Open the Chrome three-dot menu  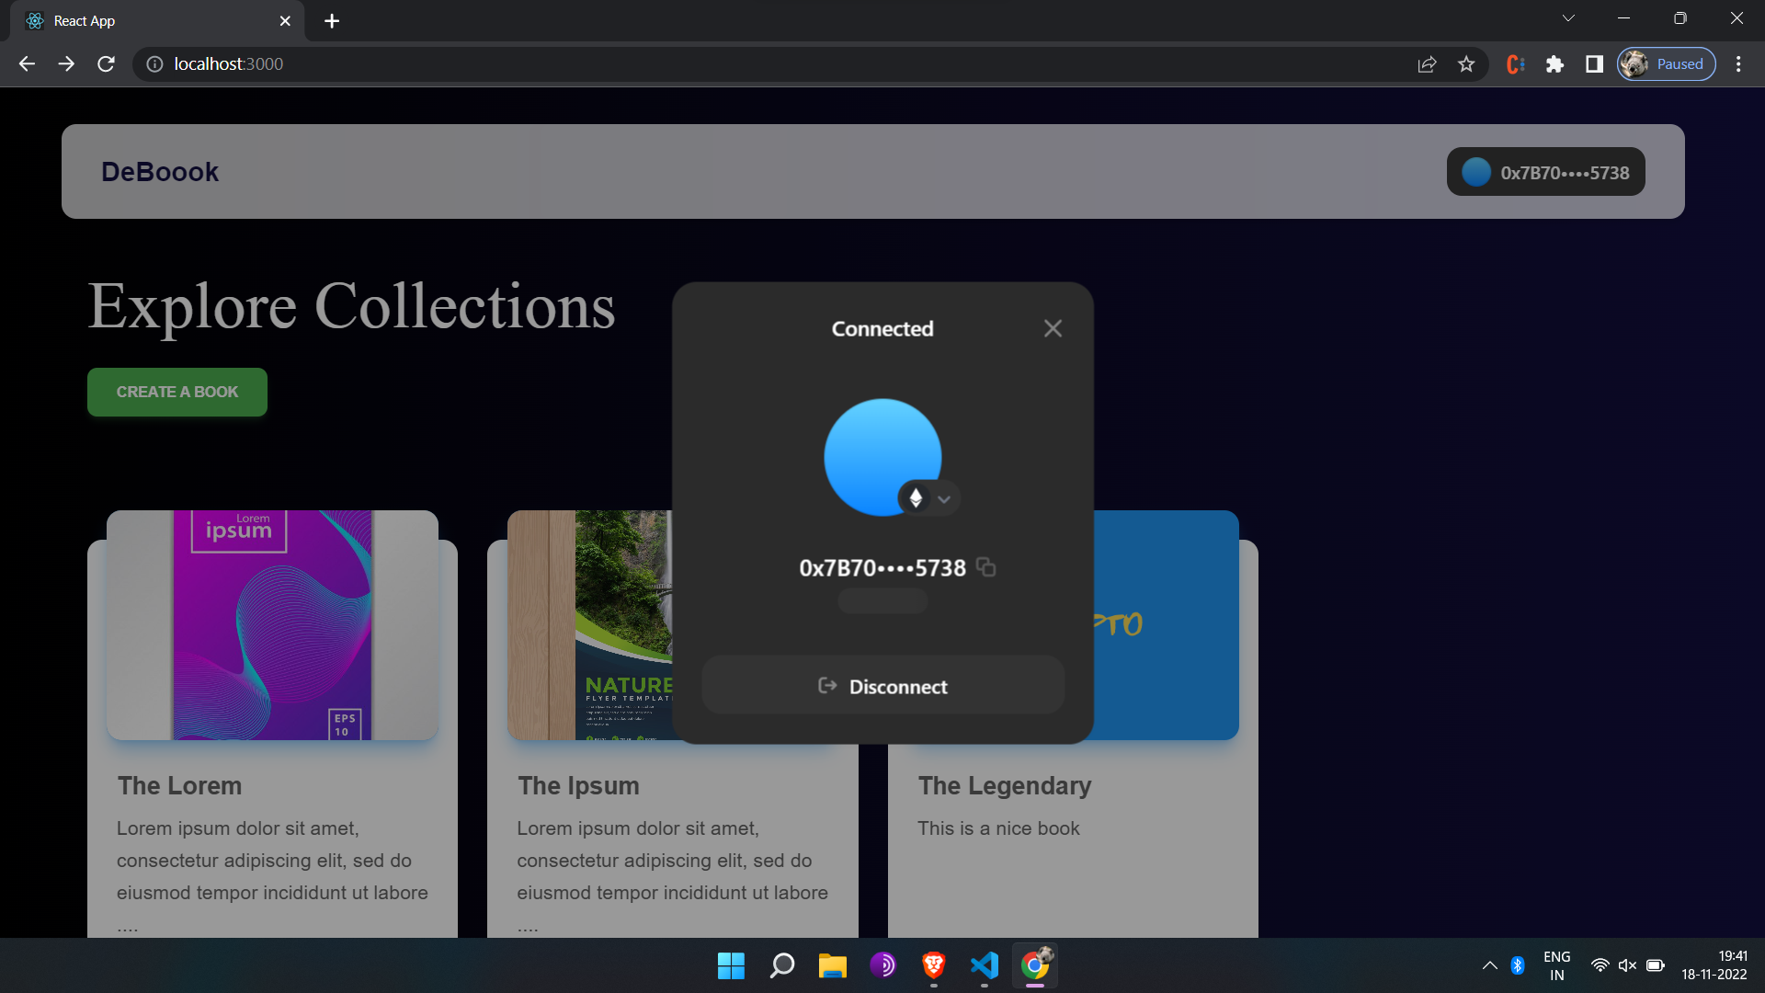(1737, 64)
